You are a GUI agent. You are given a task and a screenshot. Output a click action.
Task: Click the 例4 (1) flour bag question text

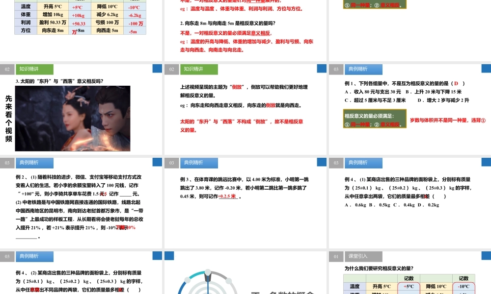[x=409, y=188]
